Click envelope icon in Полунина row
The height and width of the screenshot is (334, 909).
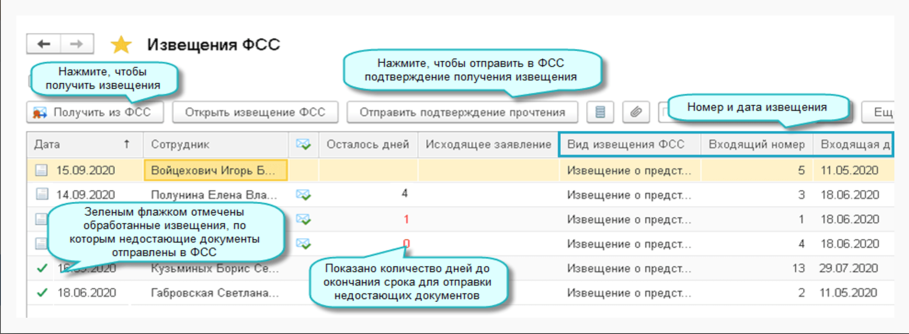click(303, 195)
